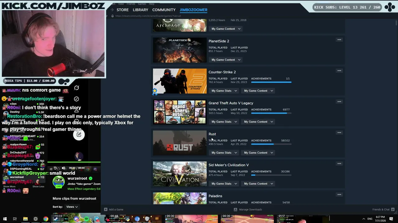Expand My Game Content for ArcheAge
The image size is (398, 223).
226,29
